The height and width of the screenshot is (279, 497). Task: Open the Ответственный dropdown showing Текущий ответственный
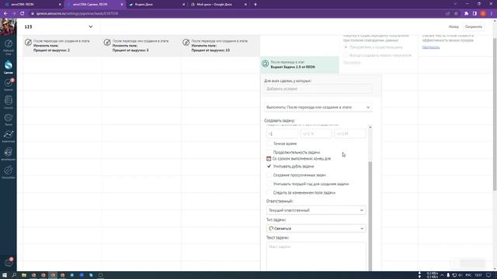pos(316,210)
